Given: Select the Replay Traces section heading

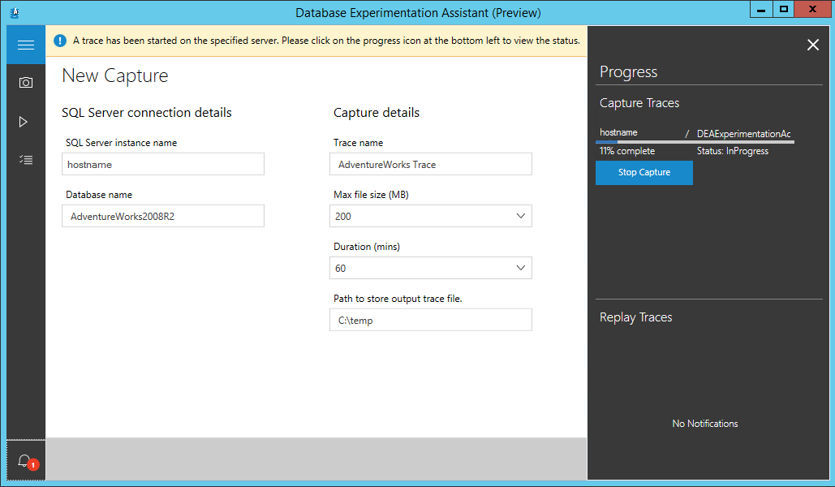Looking at the screenshot, I should pos(636,317).
